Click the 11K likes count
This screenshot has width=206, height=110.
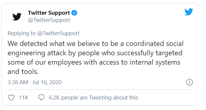click(24, 98)
